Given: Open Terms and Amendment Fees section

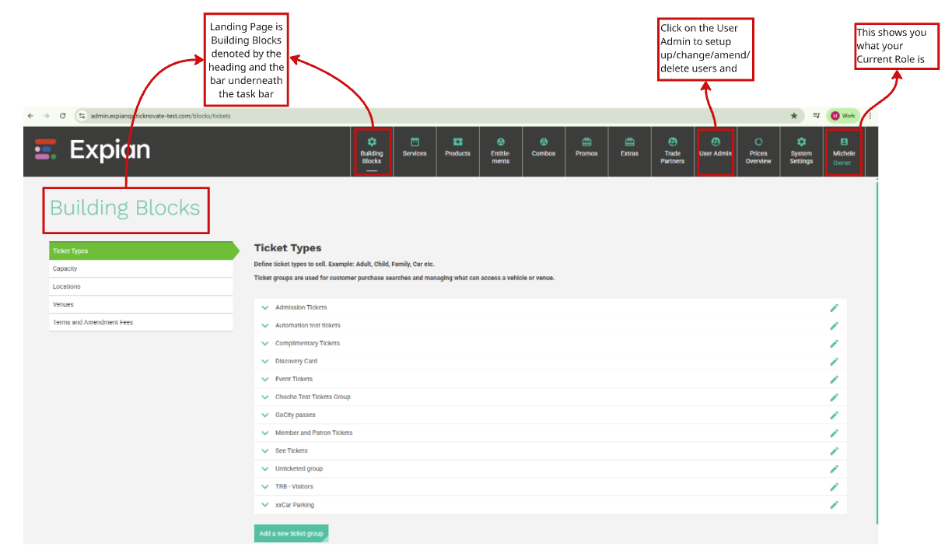Looking at the screenshot, I should pyautogui.click(x=141, y=322).
